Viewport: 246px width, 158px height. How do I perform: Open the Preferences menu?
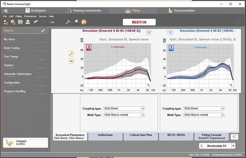(x=30, y=16)
